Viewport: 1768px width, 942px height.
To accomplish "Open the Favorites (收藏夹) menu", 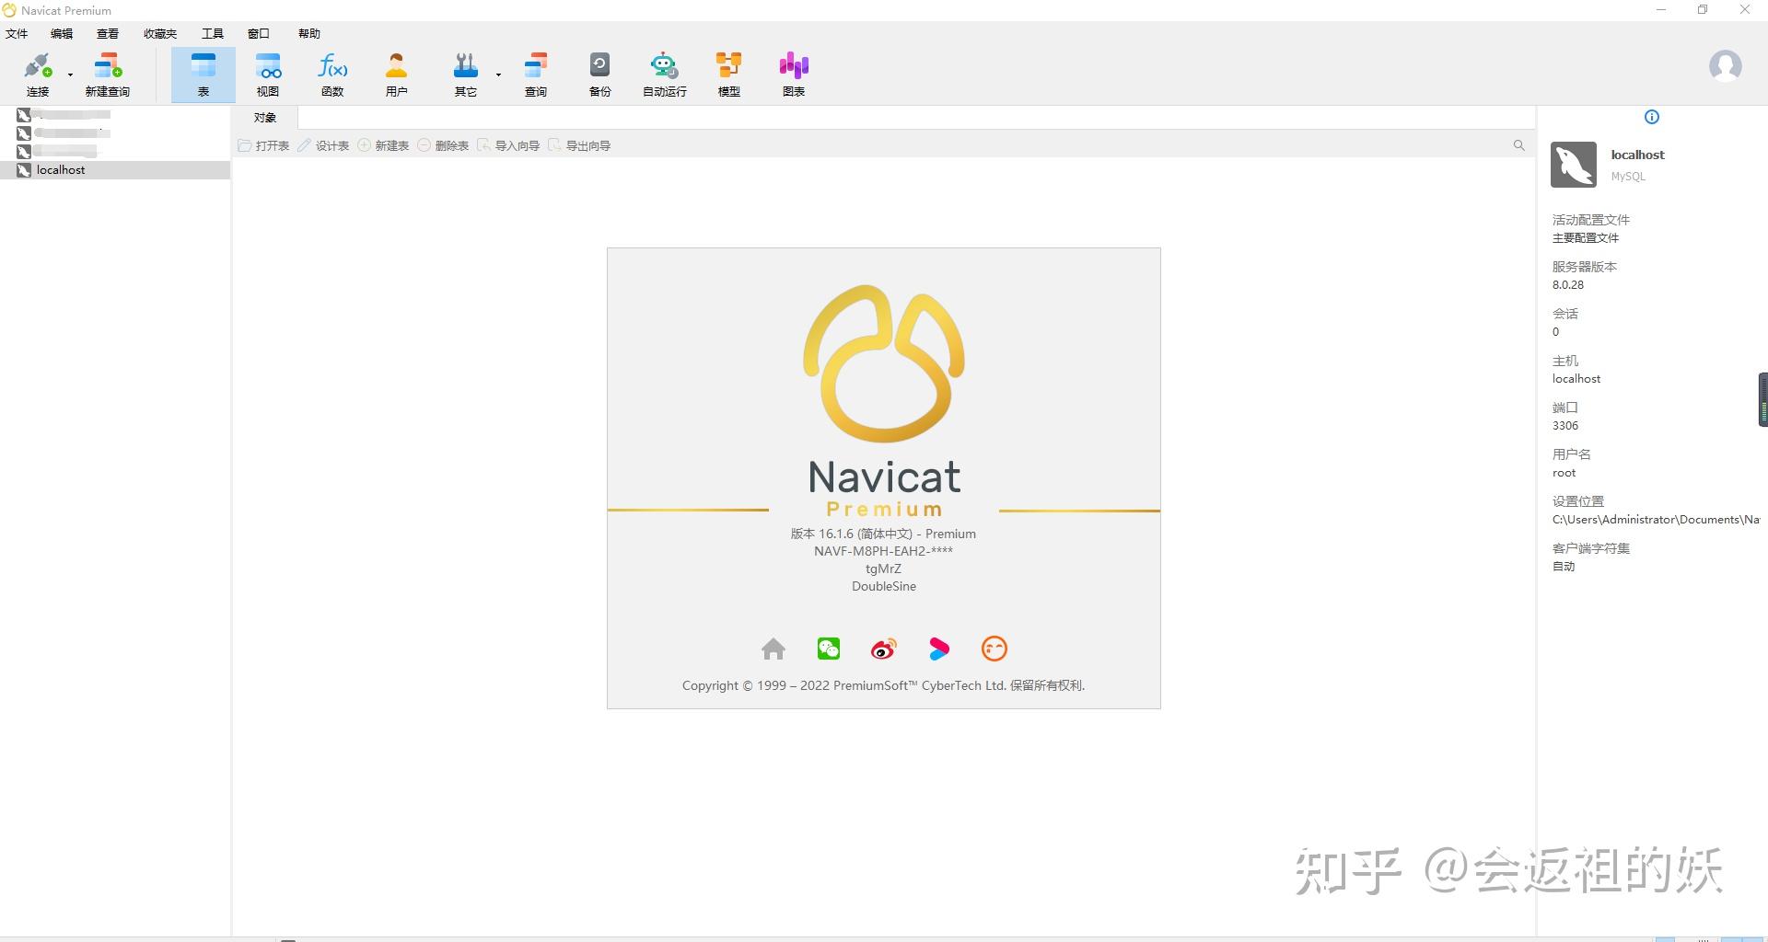I will [x=160, y=33].
